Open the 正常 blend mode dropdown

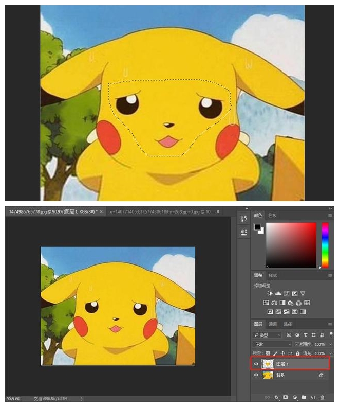pyautogui.click(x=272, y=344)
